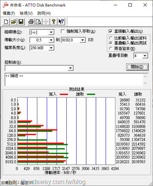Image resolution: width=153 pixels, height=186 pixels.
Task: Maximize the ATTO Disk Benchmark window
Action: point(130,5)
